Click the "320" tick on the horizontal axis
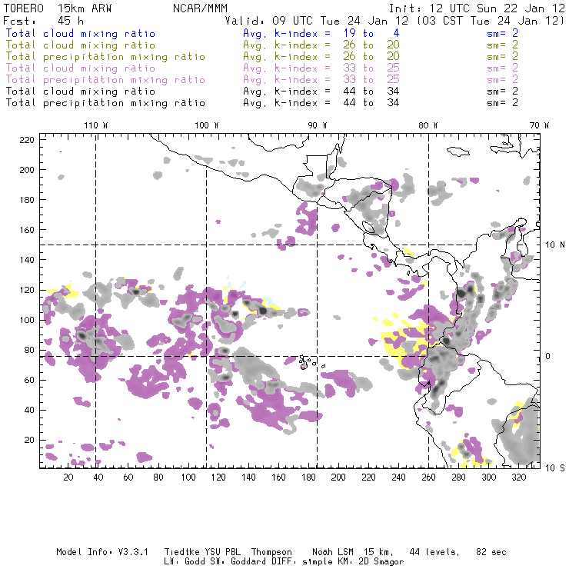 518,477
